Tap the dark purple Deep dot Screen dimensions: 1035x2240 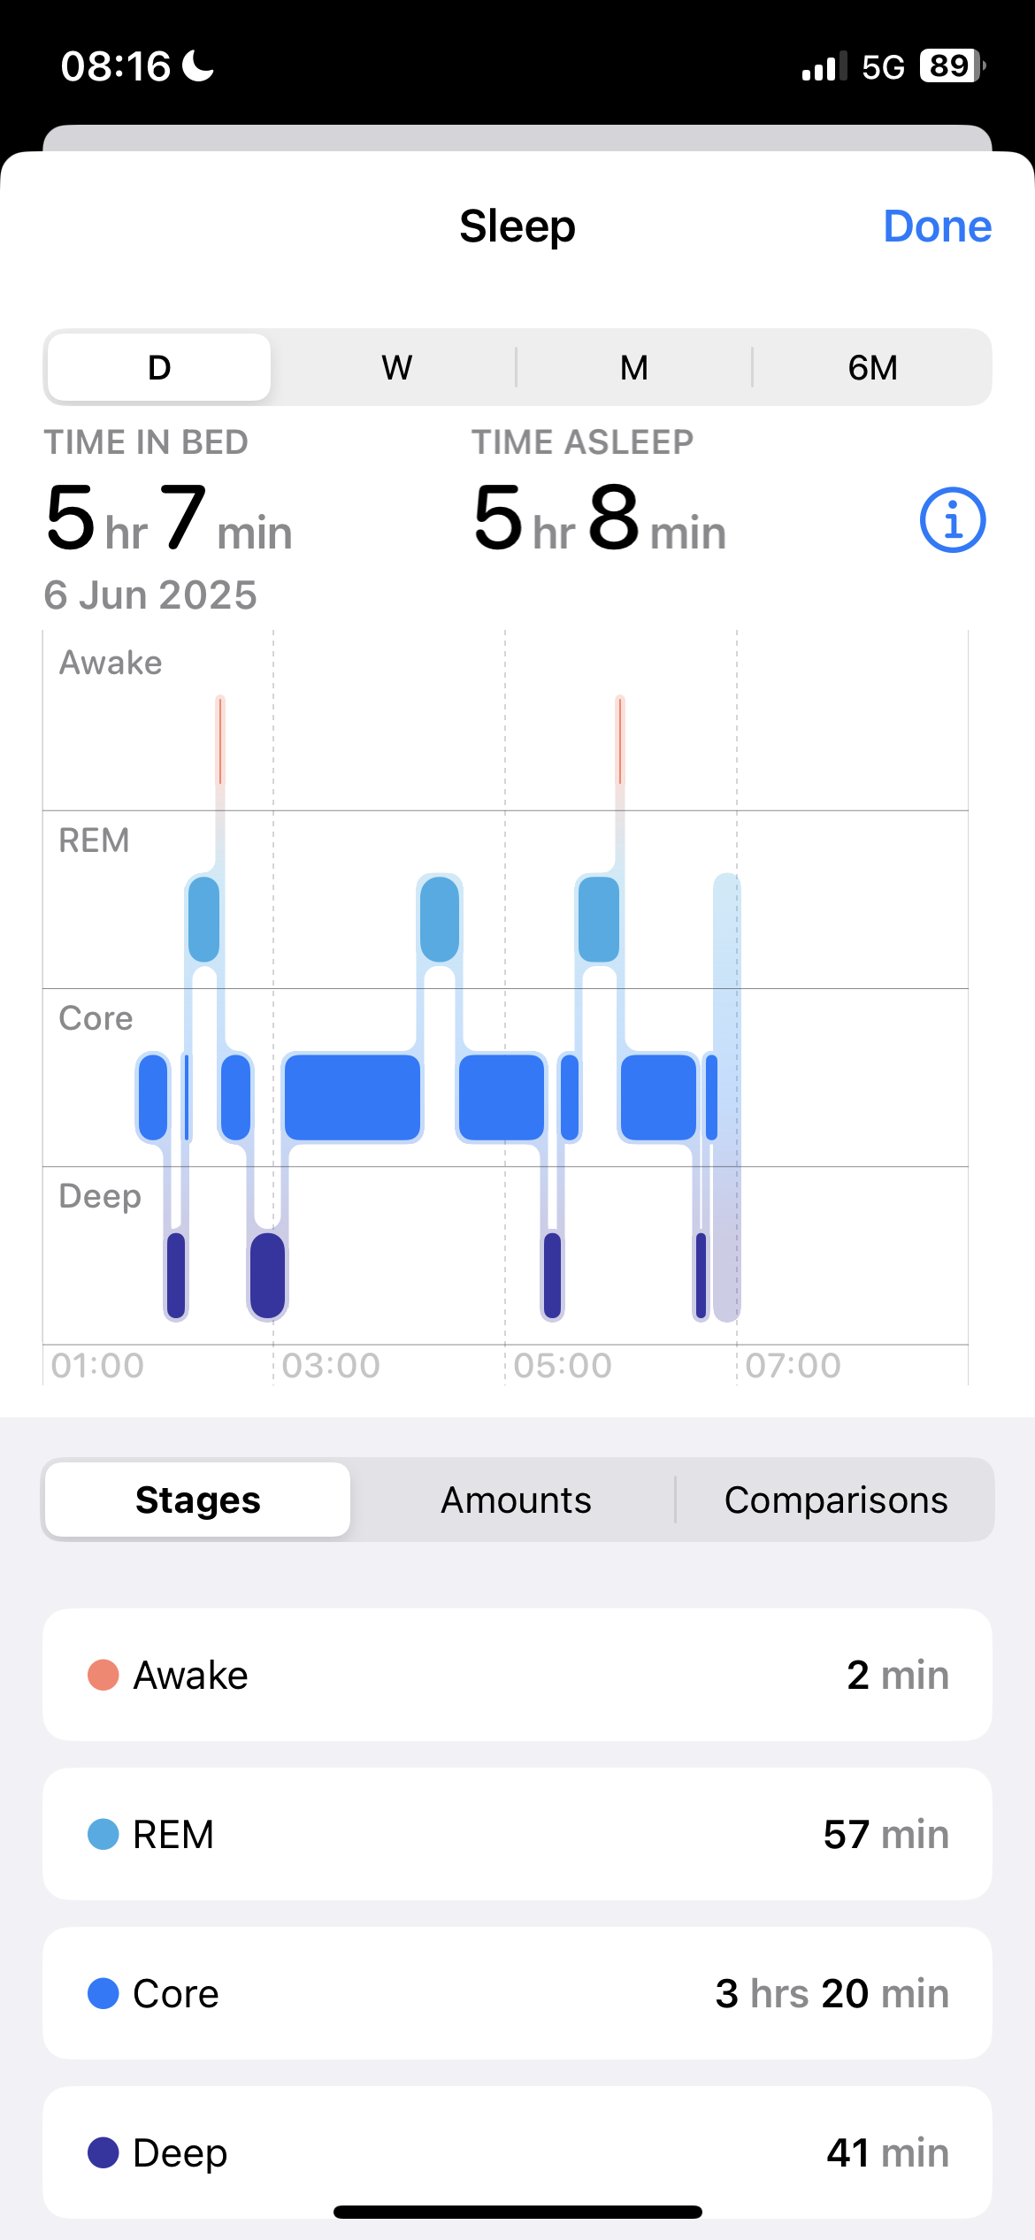[x=103, y=2152]
